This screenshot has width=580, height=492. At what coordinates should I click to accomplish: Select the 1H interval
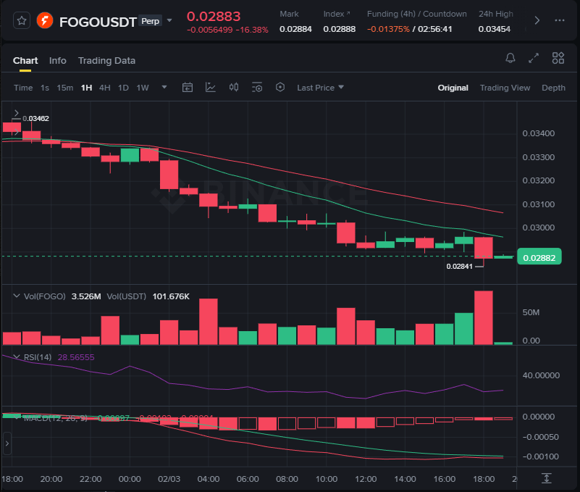pyautogui.click(x=87, y=88)
